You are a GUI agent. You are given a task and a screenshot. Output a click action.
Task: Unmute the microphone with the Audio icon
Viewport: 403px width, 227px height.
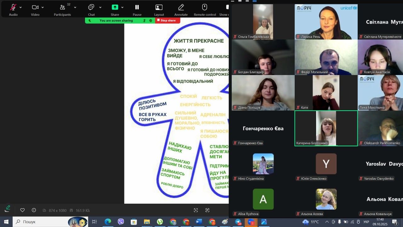(x=13, y=7)
